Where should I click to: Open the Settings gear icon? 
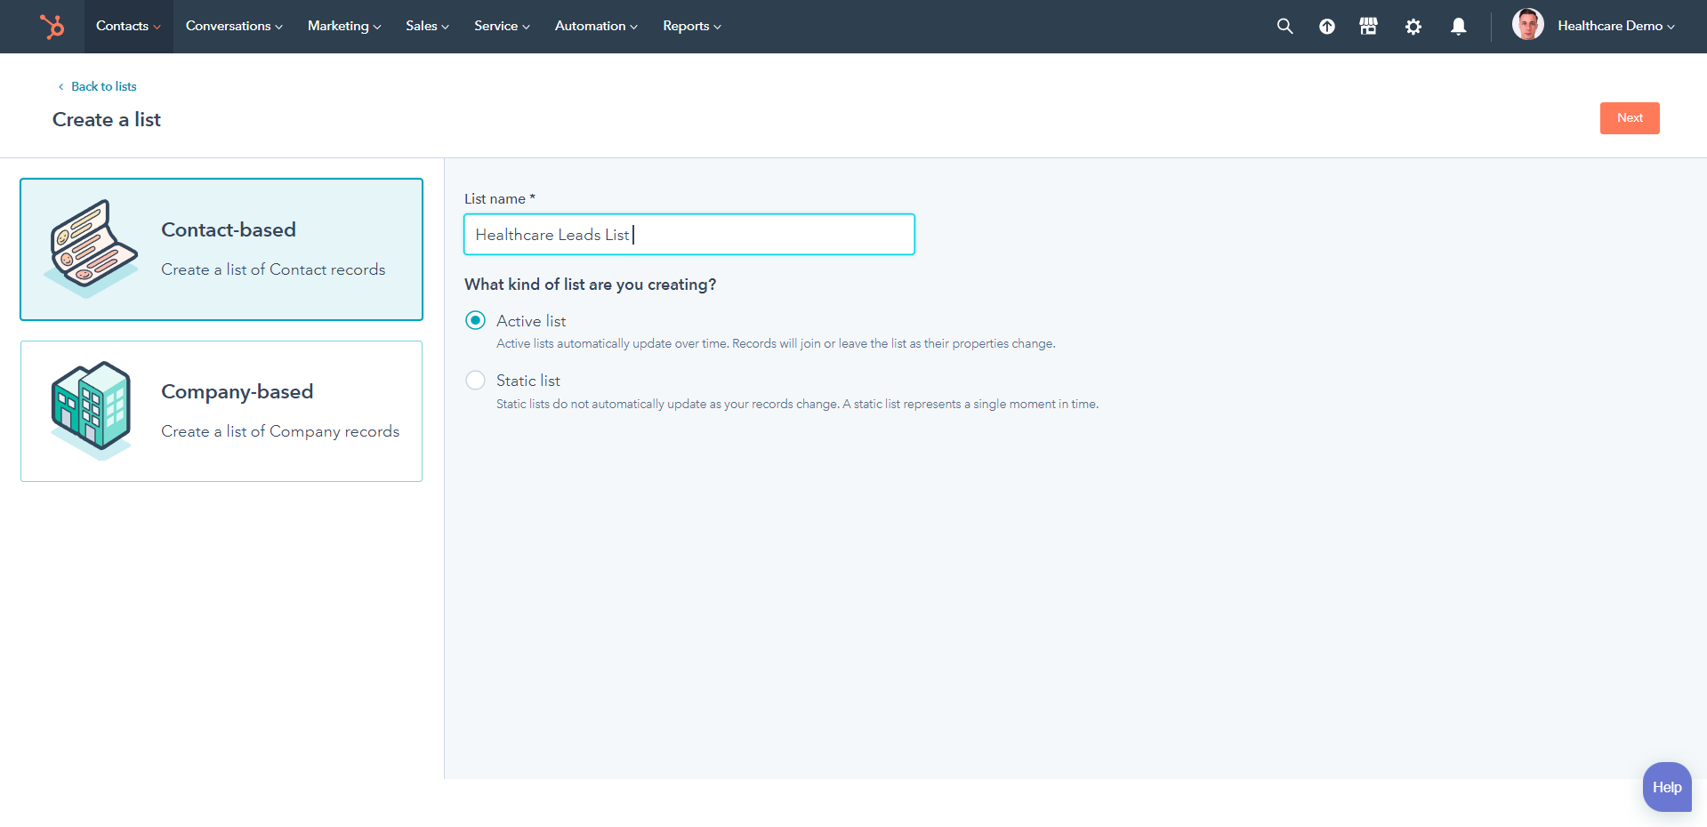tap(1413, 27)
